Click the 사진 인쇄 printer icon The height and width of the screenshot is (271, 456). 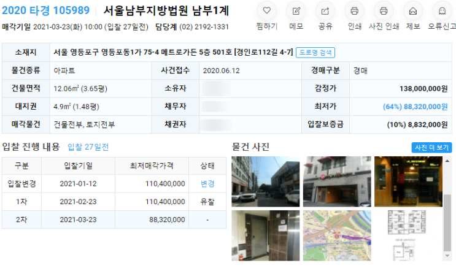pyautogui.click(x=384, y=11)
